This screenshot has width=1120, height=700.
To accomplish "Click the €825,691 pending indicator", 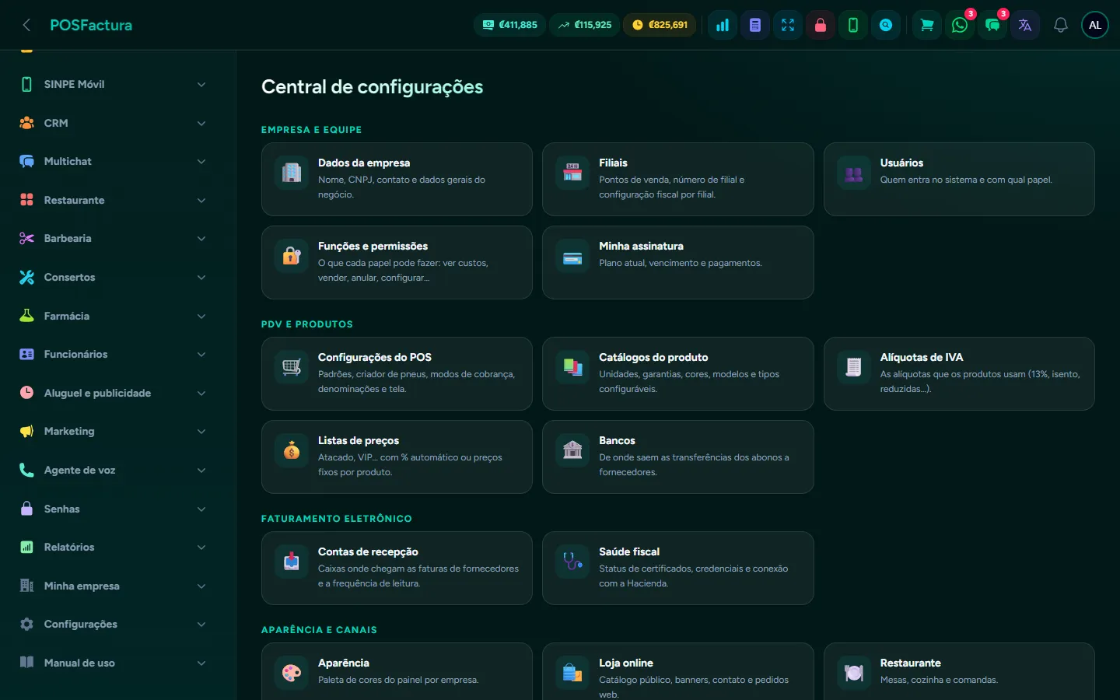I will click(660, 25).
